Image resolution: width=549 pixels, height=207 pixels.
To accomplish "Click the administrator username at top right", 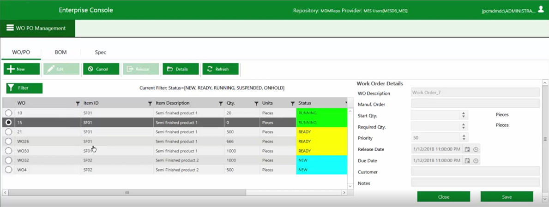I will click(x=508, y=11).
